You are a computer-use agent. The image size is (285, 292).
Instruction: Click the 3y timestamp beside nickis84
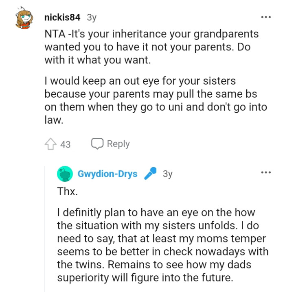pos(91,17)
